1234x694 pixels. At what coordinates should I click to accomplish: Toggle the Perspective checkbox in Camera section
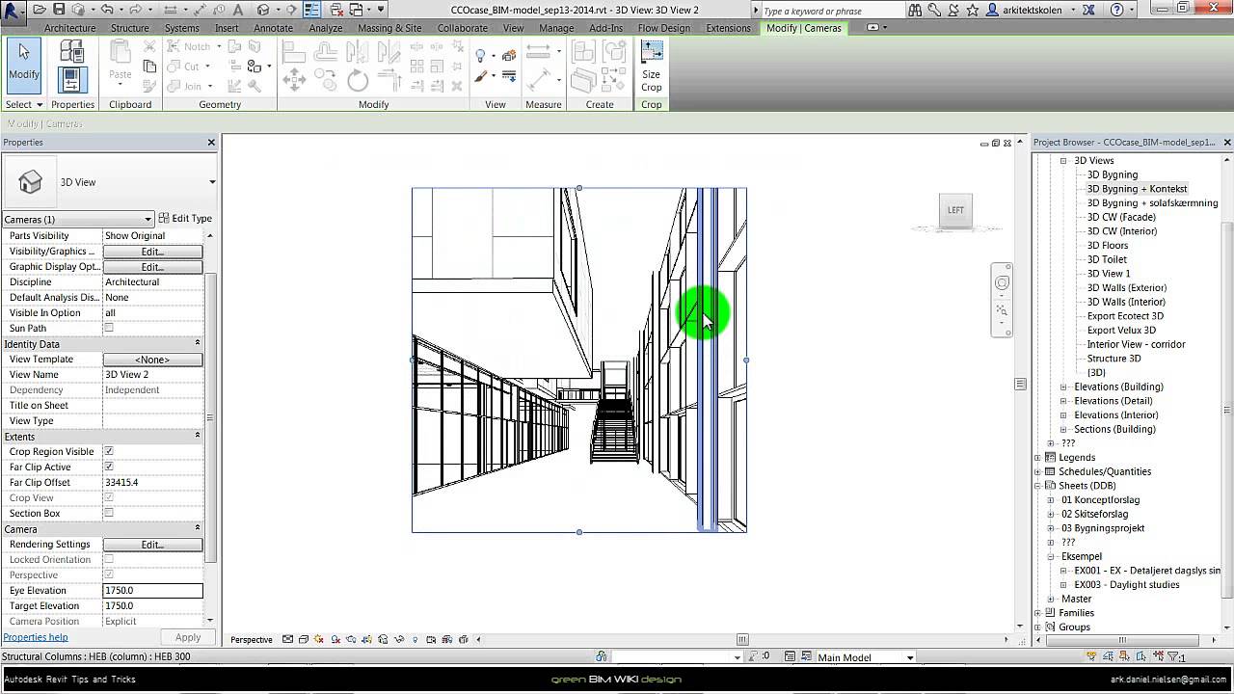point(108,574)
